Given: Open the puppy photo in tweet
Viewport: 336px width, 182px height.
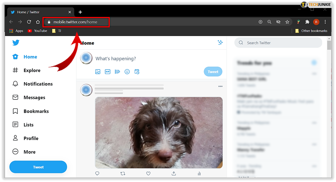Looking at the screenshot, I should coord(159,132).
